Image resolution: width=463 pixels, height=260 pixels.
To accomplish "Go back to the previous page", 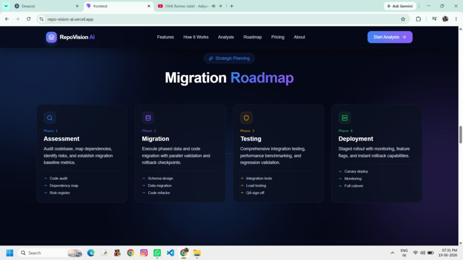I will 7,19.
